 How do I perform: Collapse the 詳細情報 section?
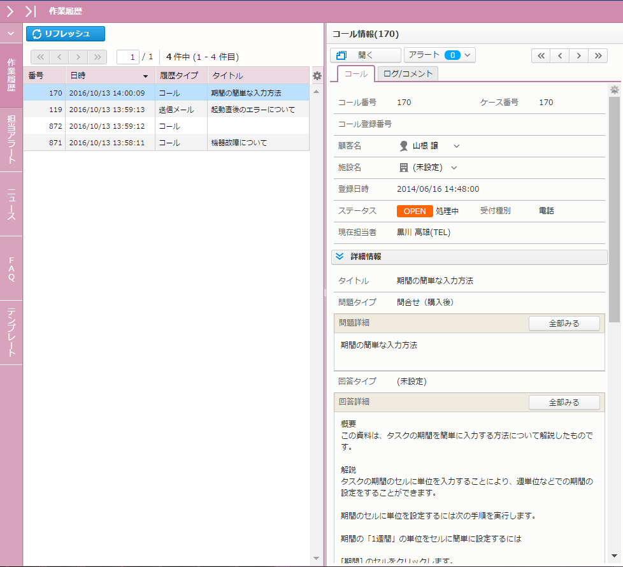pos(340,256)
